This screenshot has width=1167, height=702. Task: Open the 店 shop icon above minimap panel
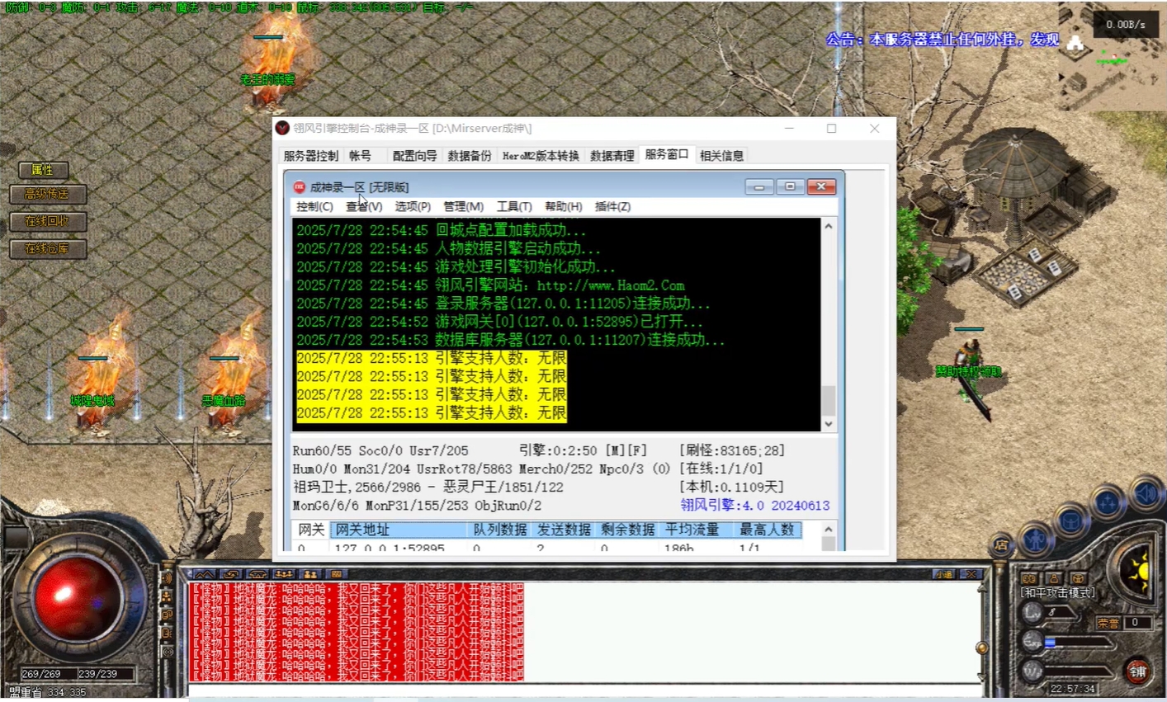click(x=1001, y=545)
